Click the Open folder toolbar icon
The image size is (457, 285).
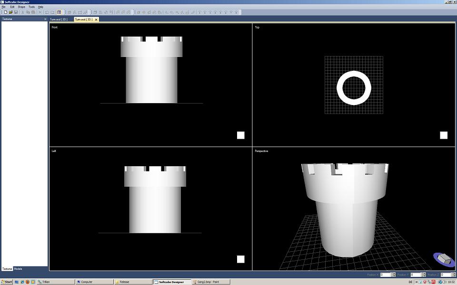coord(10,12)
